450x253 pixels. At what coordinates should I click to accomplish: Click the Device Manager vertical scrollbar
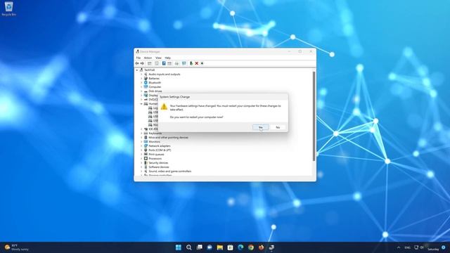pos(314,116)
